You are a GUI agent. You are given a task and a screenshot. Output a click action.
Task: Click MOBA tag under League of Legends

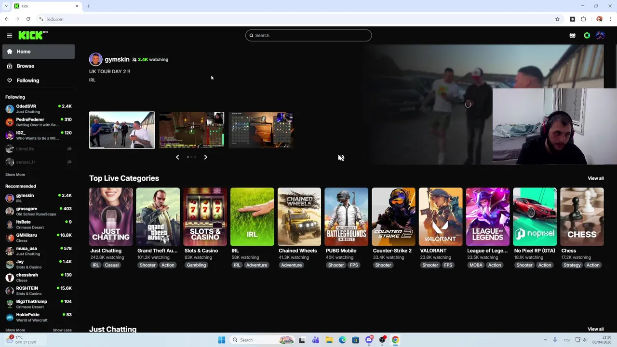(476, 265)
